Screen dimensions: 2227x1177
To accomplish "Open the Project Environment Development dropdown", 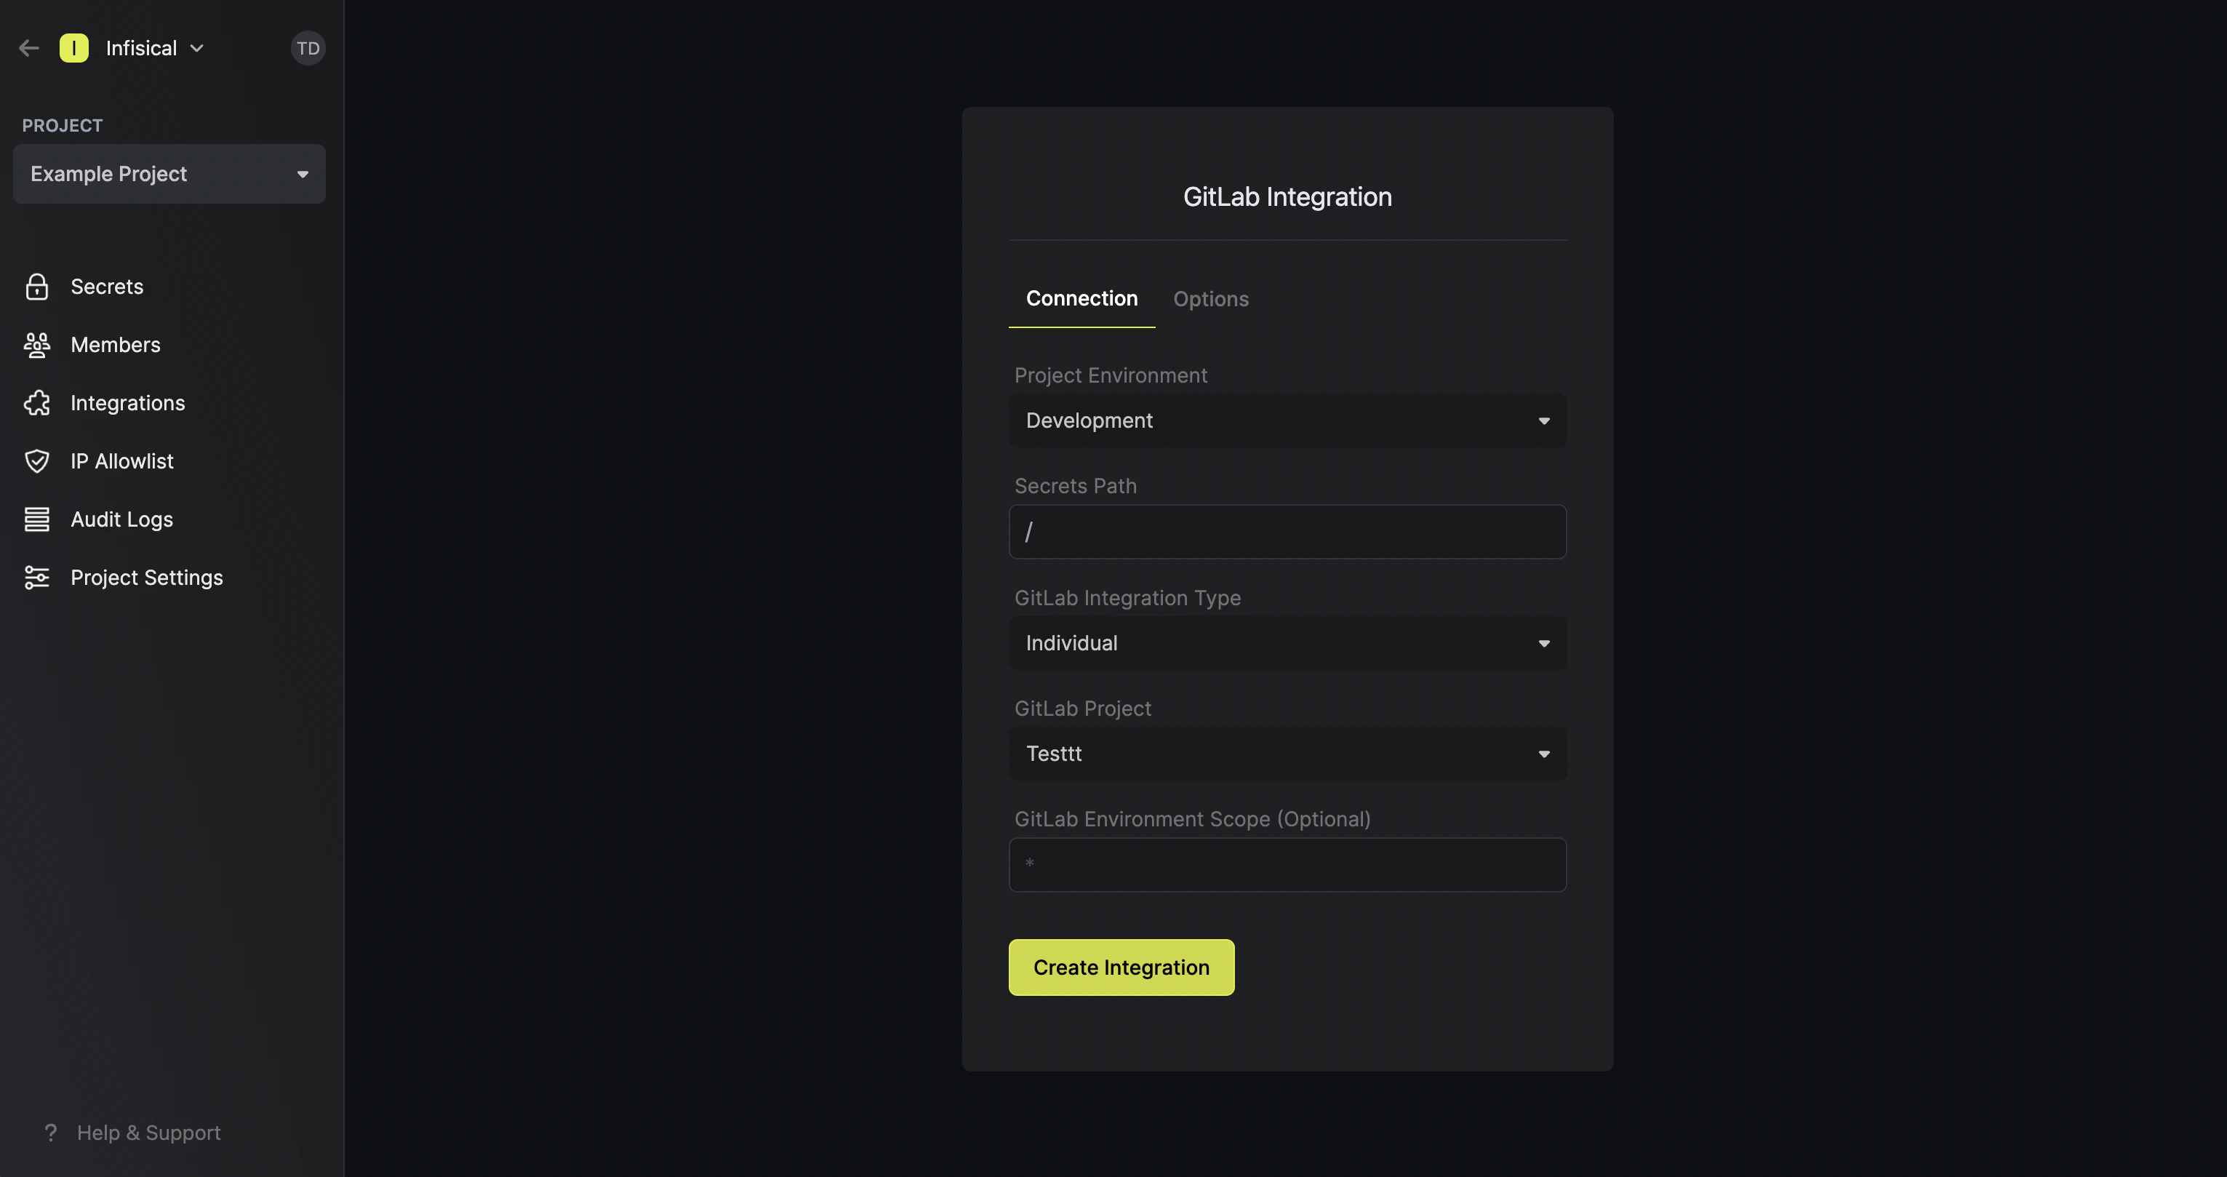I will 1287,420.
